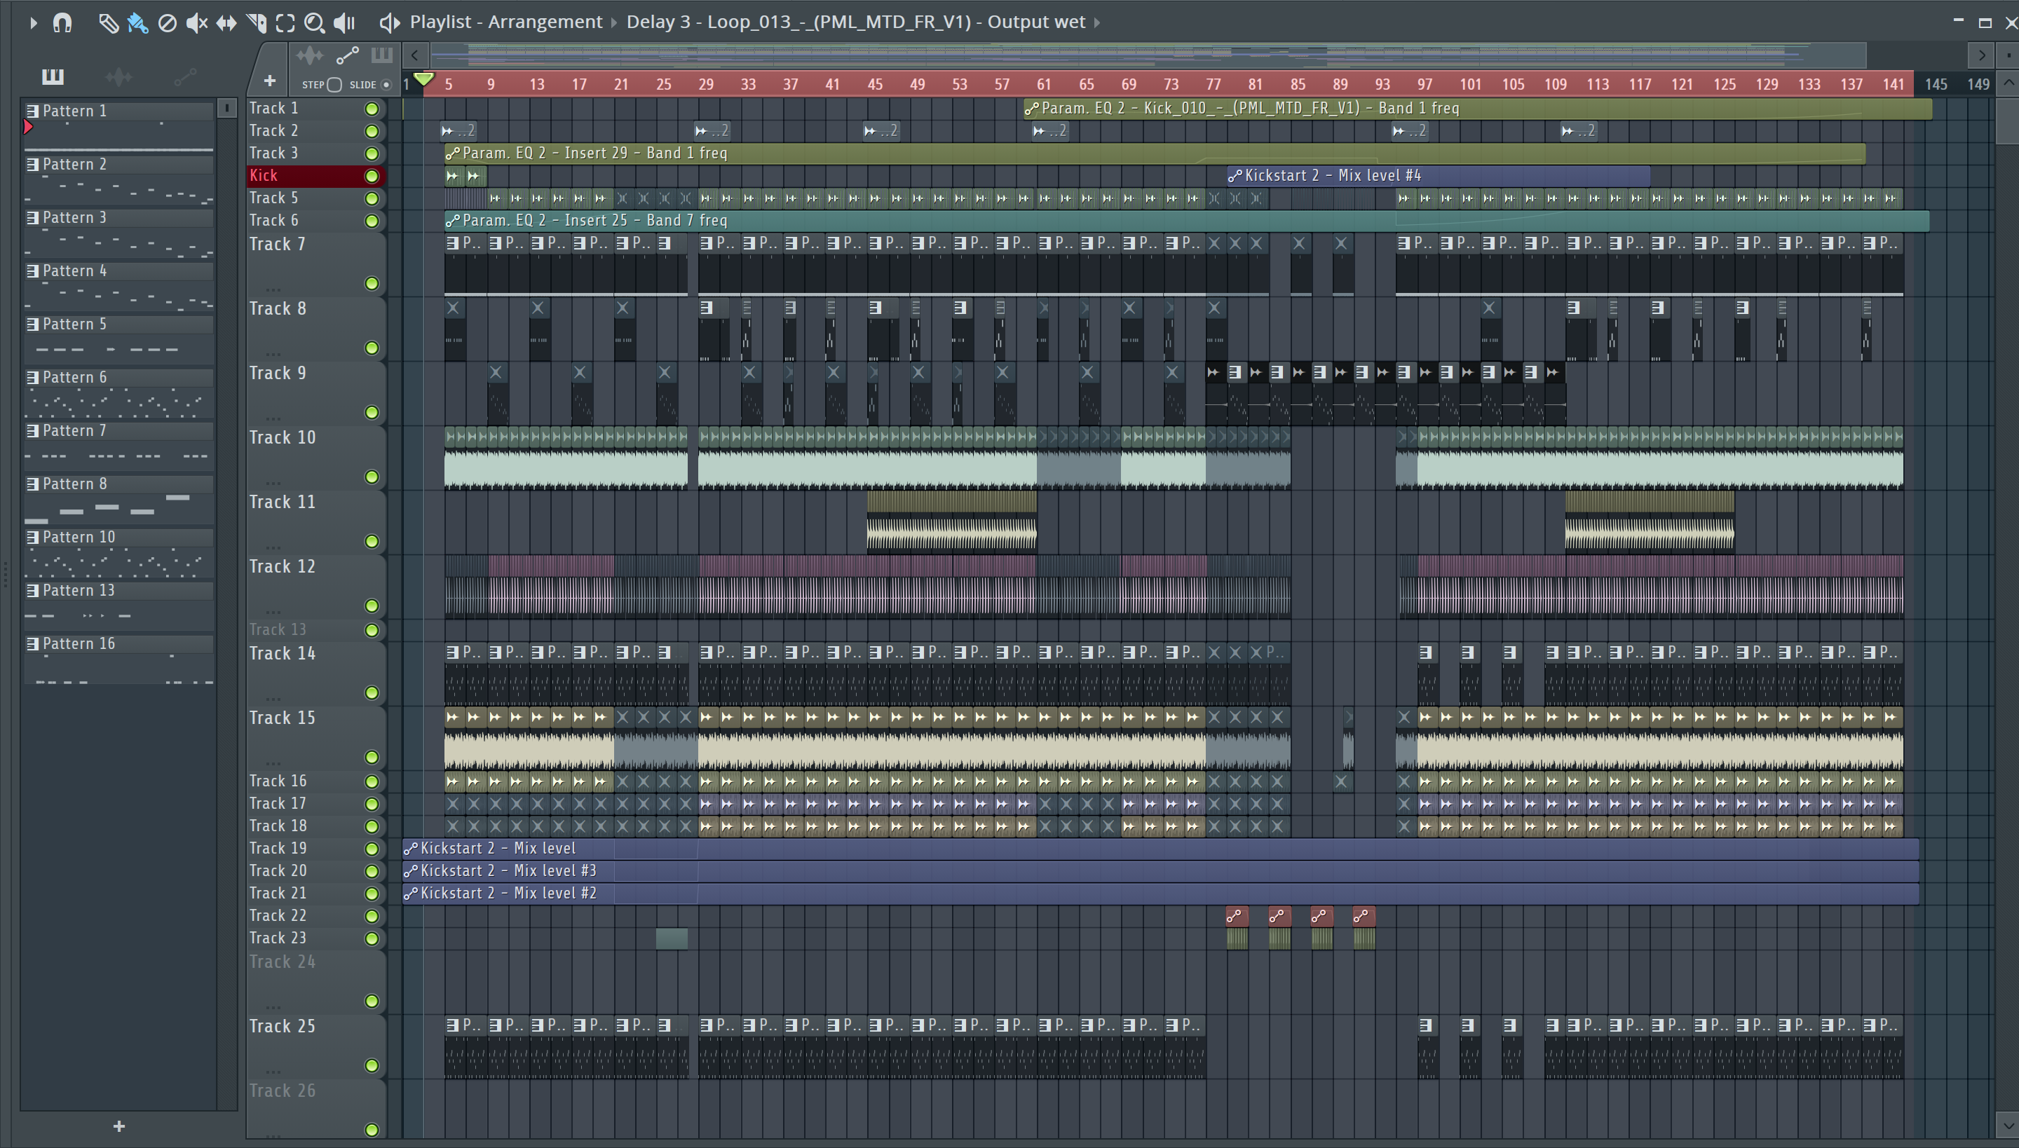
Task: Show audio clips in the picker panel
Action: click(x=118, y=76)
